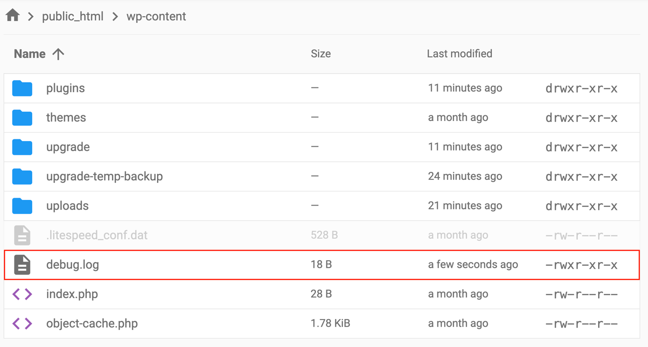This screenshot has height=347, width=648.
Task: Toggle the Name column sort order arrow
Action: [x=58, y=54]
